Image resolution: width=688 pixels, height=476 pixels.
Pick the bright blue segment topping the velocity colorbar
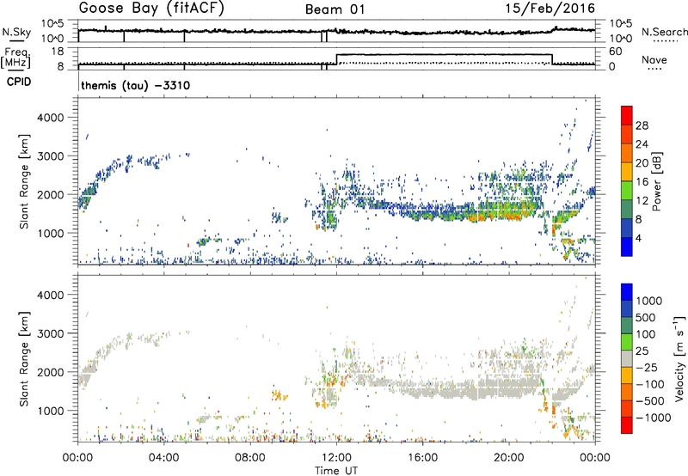(x=627, y=292)
